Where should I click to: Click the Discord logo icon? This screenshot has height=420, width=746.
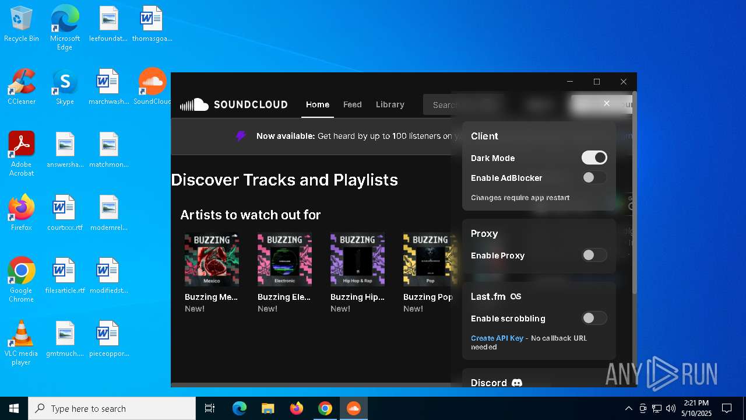pos(517,383)
